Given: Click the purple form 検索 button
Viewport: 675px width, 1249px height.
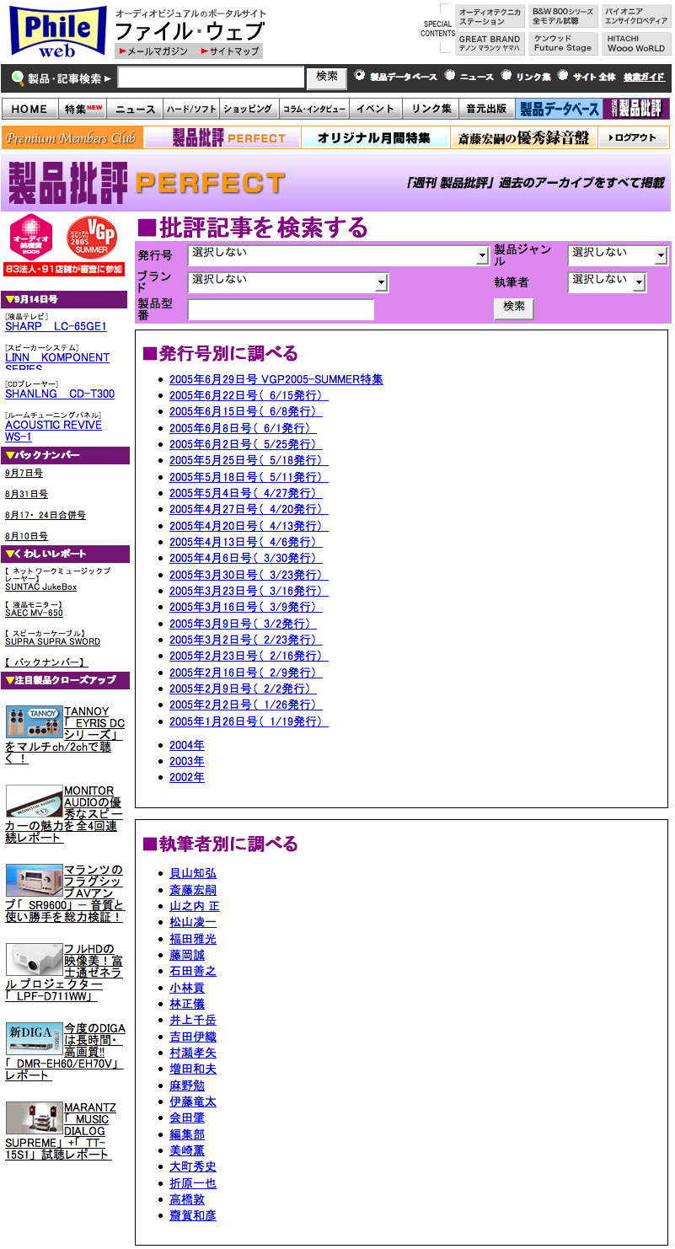Looking at the screenshot, I should click(514, 308).
